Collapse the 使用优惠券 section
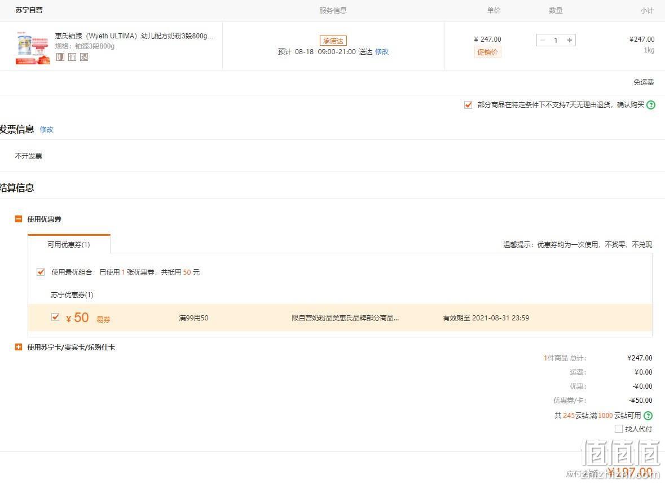665x484 pixels. (19, 219)
